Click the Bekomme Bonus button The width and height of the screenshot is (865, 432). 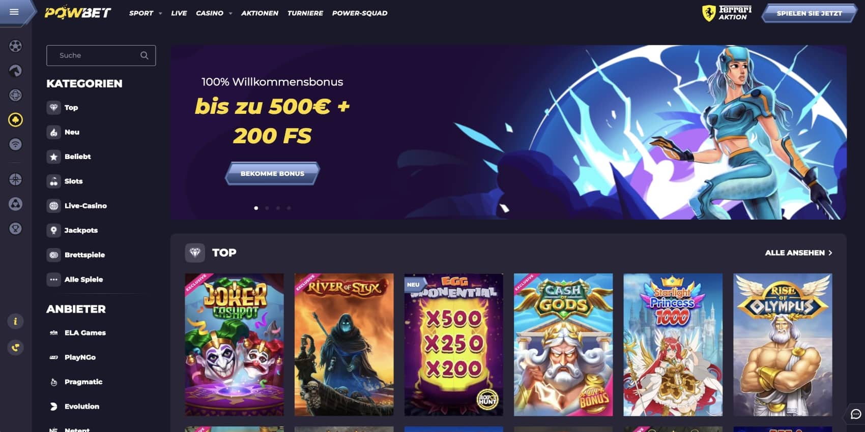point(272,173)
